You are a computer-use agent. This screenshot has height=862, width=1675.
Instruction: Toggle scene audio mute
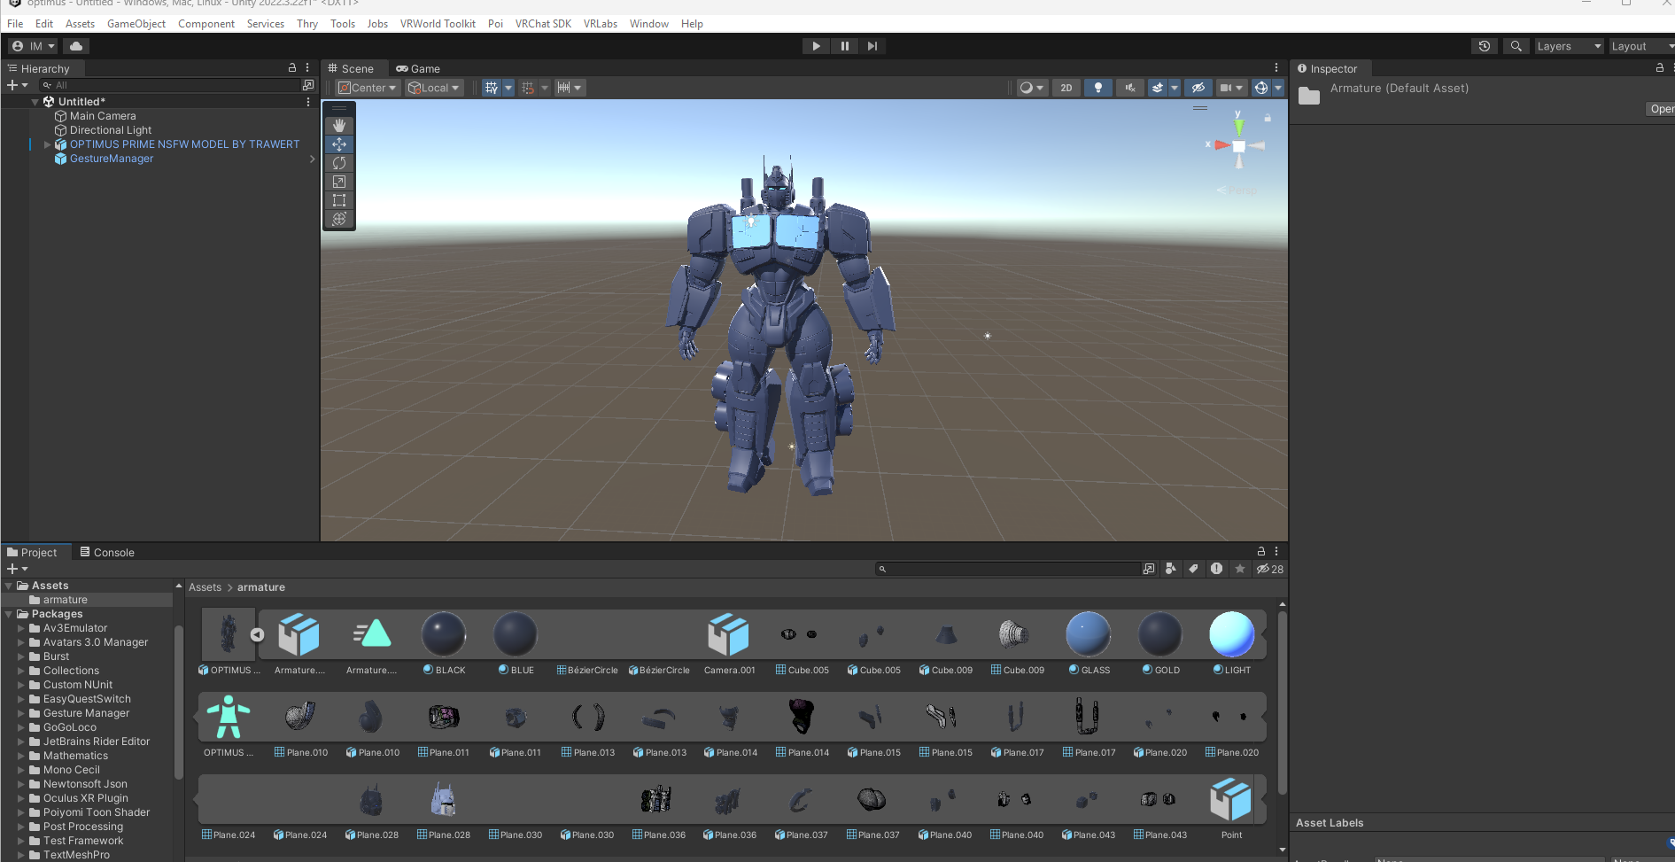[1130, 88]
